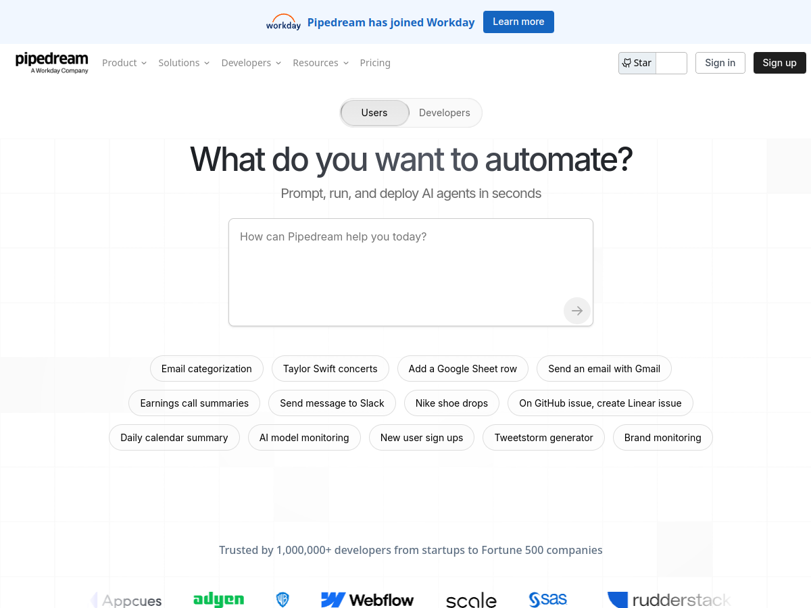Click the Pipedream logo in the header
The height and width of the screenshot is (608, 811).
(52, 62)
